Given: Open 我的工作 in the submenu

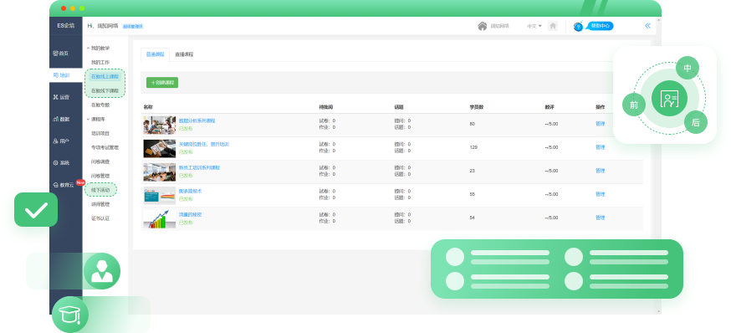Looking at the screenshot, I should tap(100, 63).
